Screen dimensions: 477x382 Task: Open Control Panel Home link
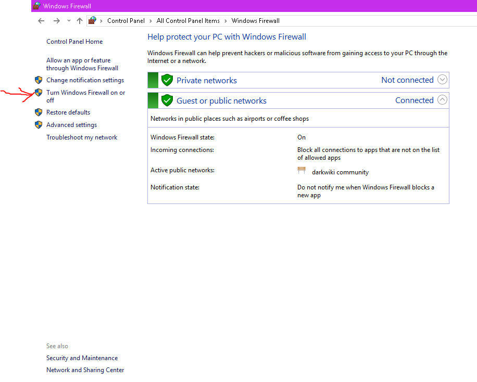coord(74,41)
